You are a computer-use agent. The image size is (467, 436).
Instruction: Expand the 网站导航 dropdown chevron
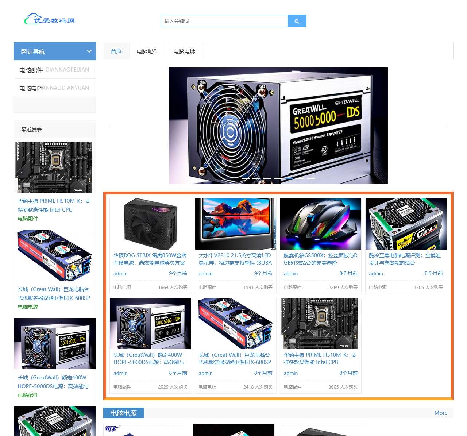tap(89, 51)
